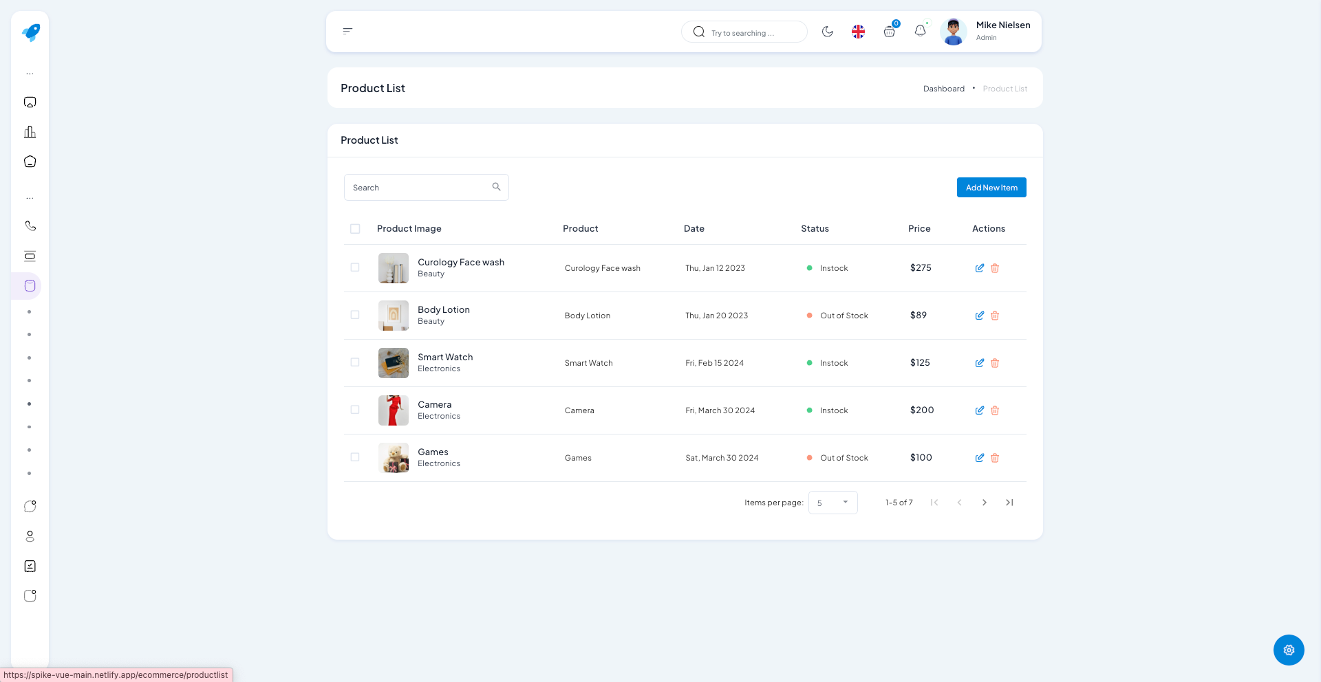Open items per page dropdown
Image resolution: width=1321 pixels, height=682 pixels.
coord(833,503)
